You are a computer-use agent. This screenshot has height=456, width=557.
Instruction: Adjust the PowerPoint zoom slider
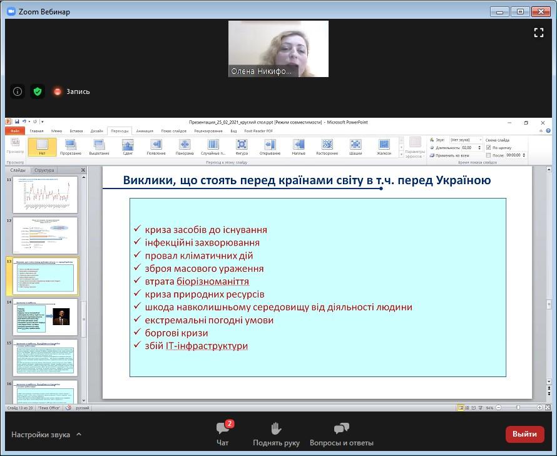point(518,407)
